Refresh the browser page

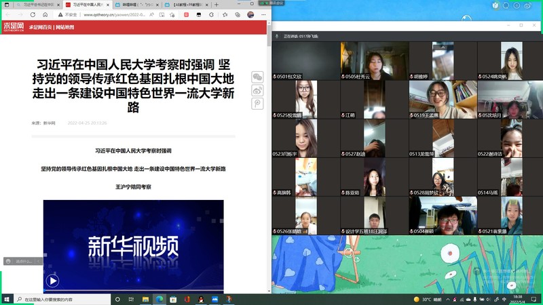31,14
